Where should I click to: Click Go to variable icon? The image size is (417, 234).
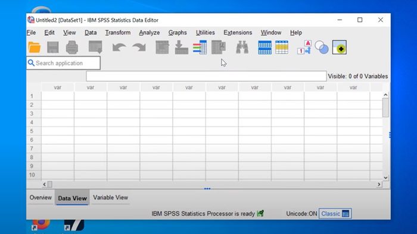coord(182,48)
